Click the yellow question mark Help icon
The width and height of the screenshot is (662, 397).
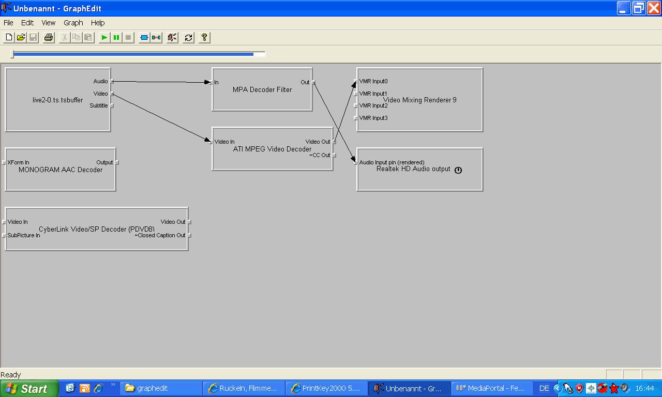(x=204, y=37)
